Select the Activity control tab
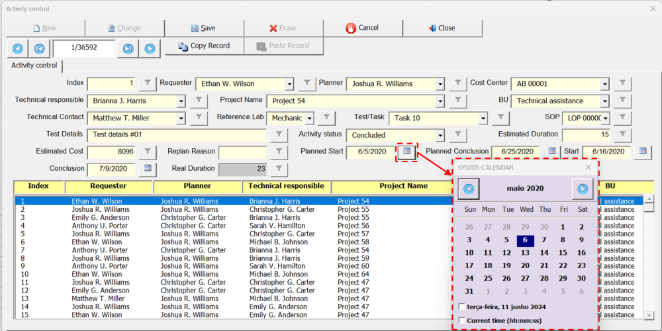 [34, 66]
